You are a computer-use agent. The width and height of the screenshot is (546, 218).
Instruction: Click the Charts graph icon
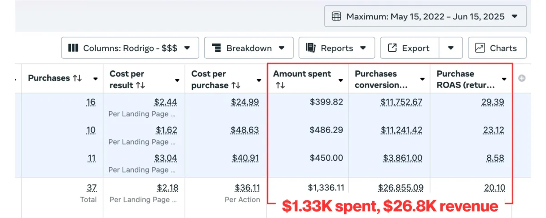click(x=480, y=48)
